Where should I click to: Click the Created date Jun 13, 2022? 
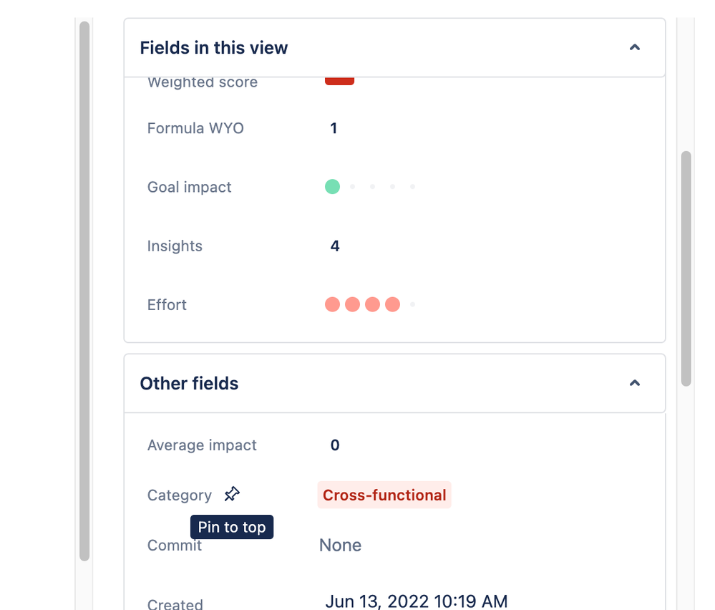click(416, 601)
